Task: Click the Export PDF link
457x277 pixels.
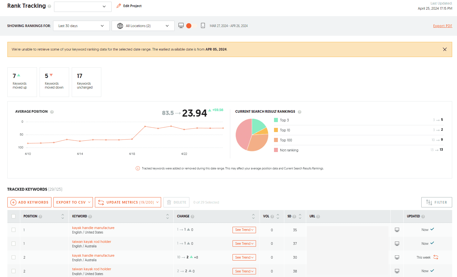Action: coord(443,26)
